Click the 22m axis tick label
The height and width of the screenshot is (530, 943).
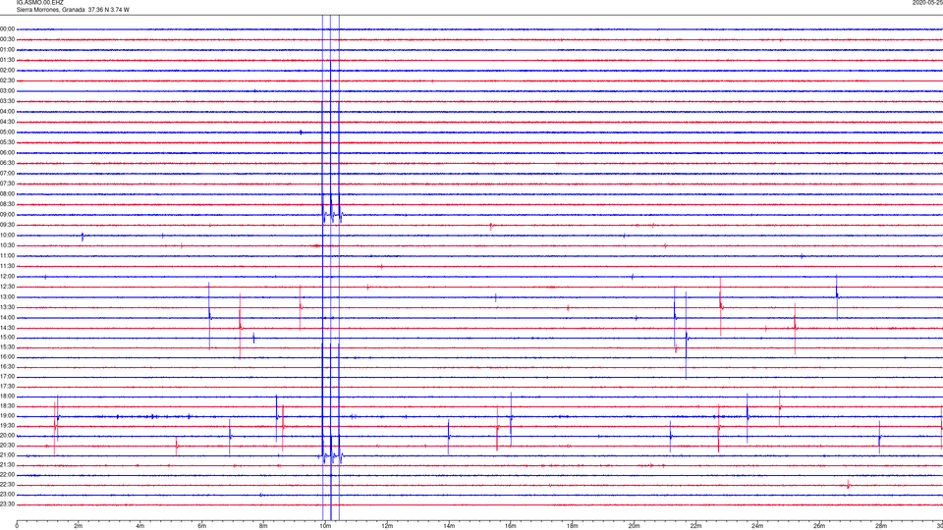click(695, 526)
